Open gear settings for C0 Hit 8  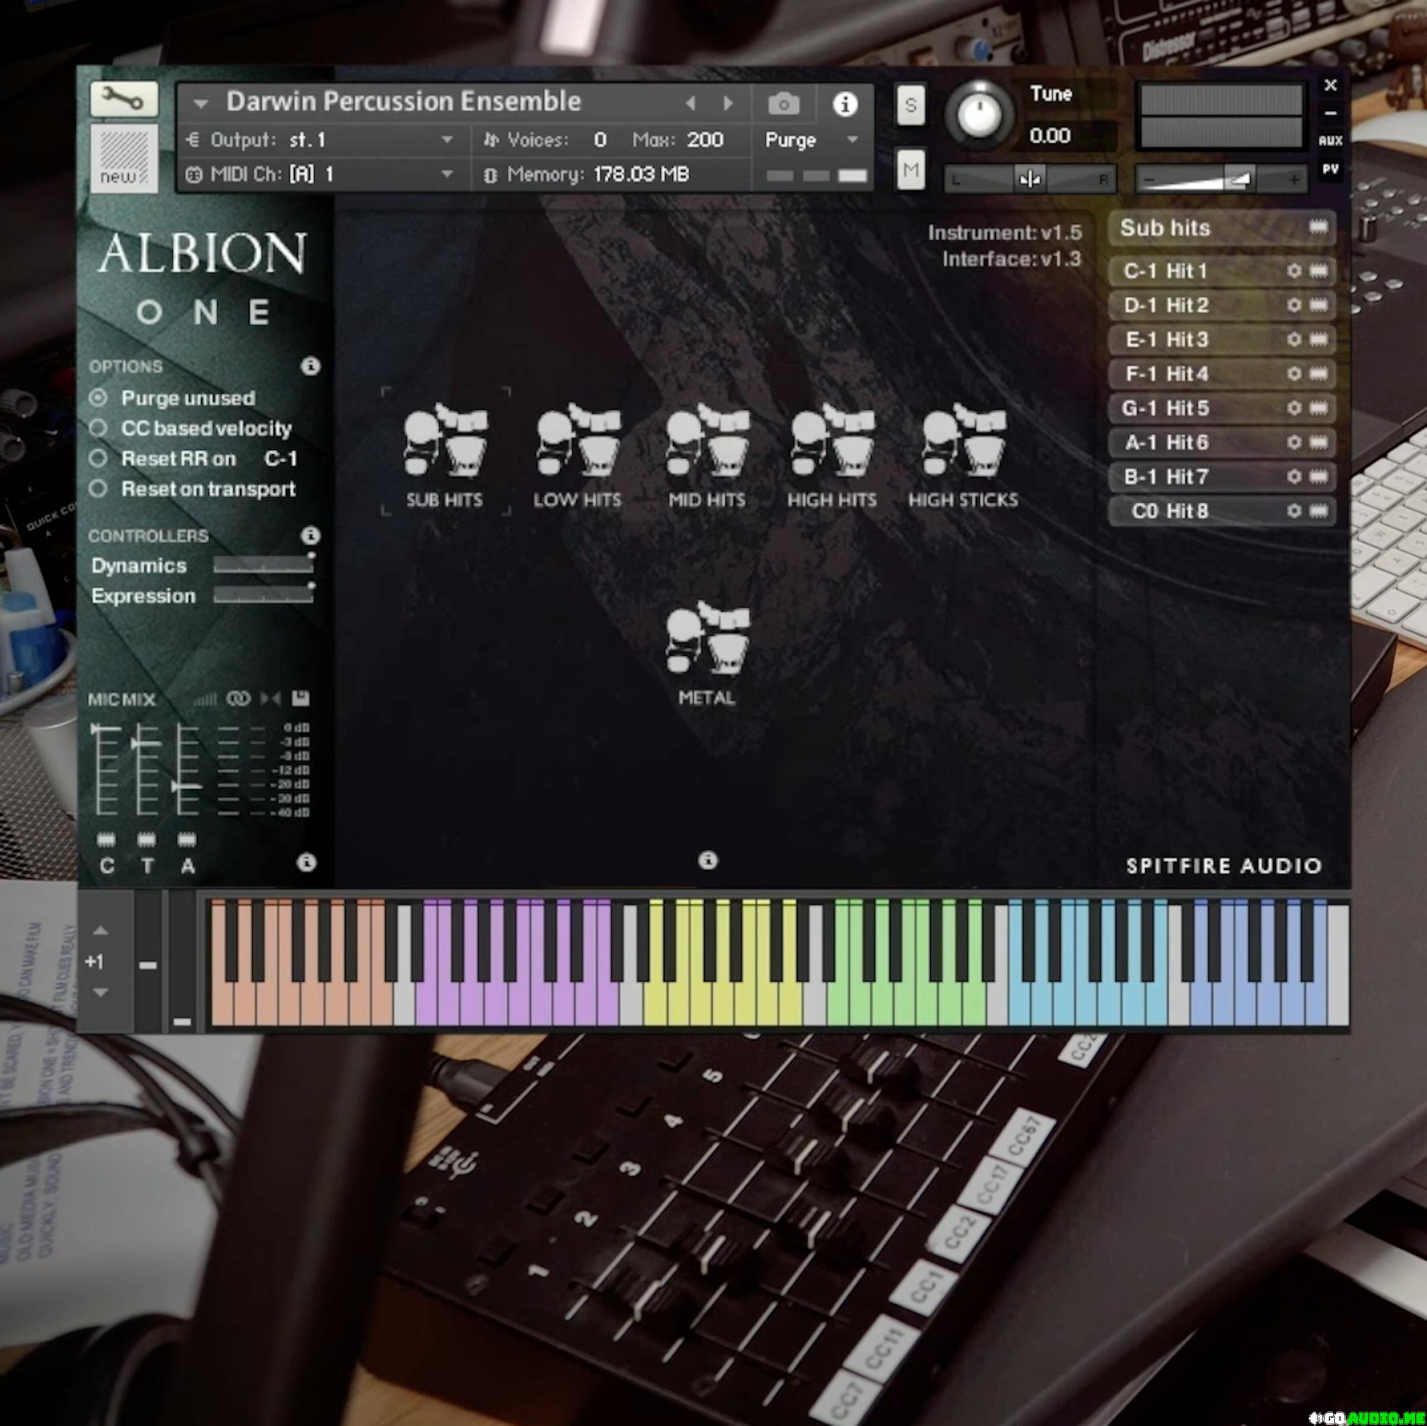[x=1294, y=511]
